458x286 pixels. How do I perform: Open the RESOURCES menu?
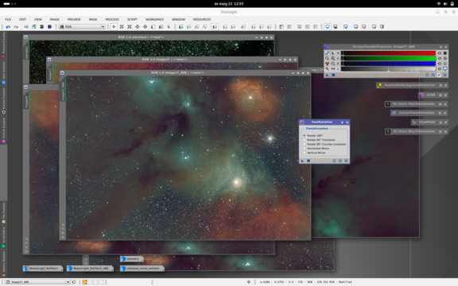[201, 19]
